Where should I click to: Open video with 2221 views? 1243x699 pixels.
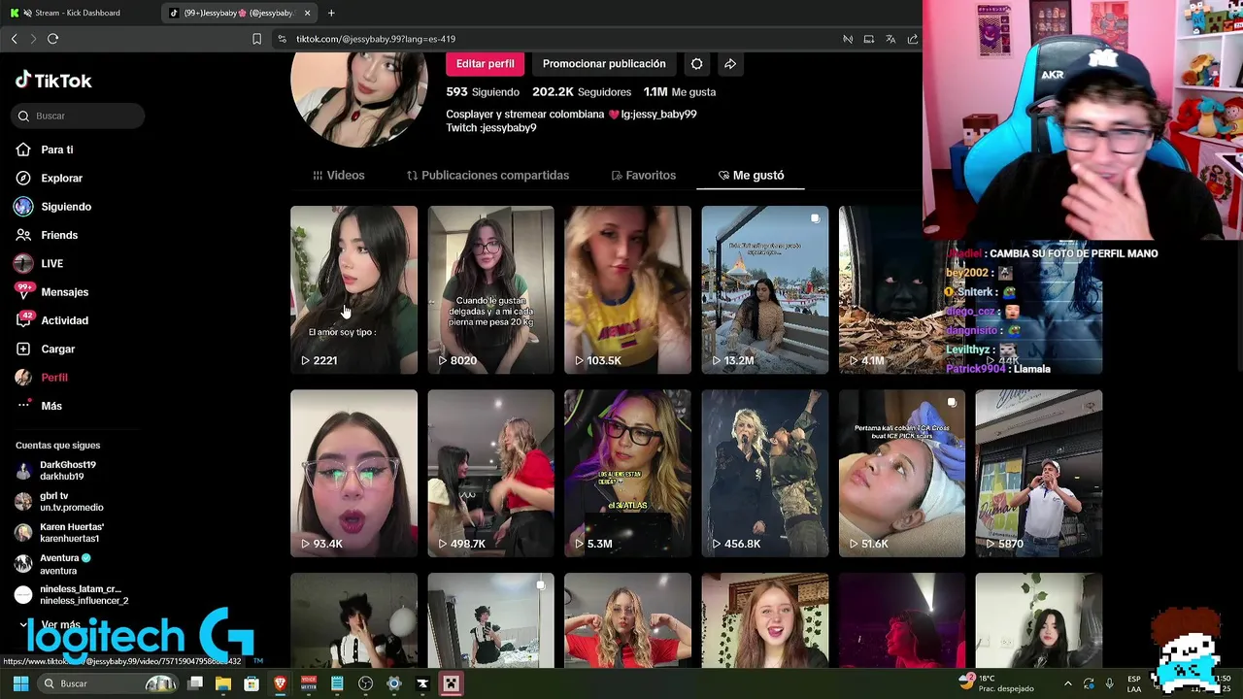353,289
